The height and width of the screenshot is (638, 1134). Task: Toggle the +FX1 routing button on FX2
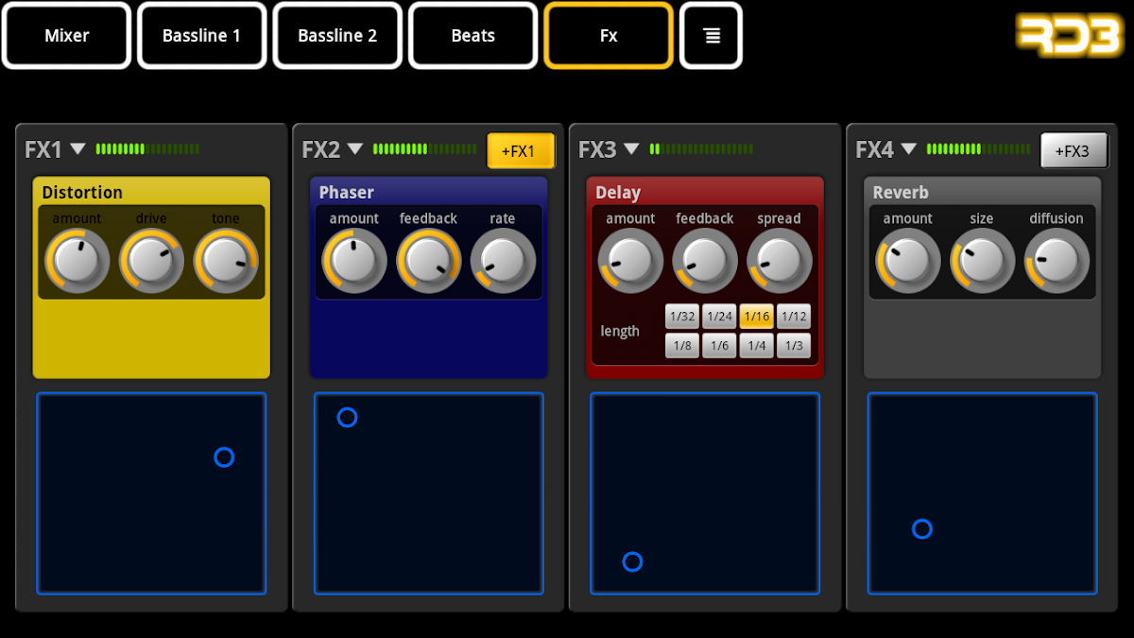click(521, 151)
